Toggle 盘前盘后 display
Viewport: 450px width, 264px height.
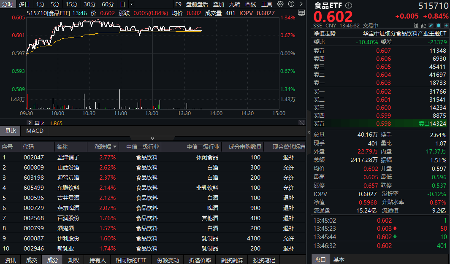click(x=197, y=4)
